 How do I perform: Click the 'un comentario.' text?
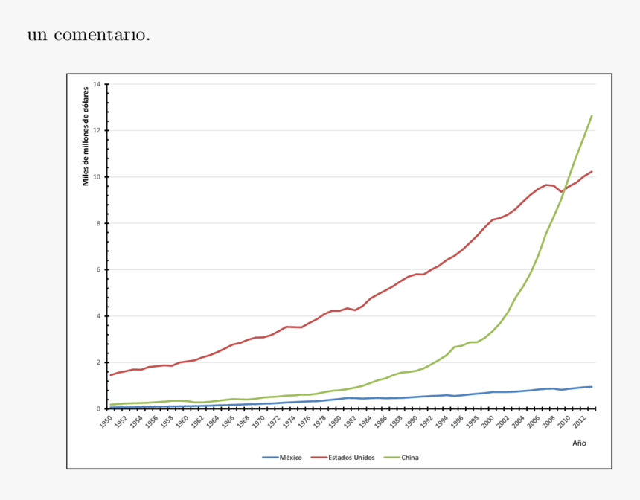[x=89, y=34]
